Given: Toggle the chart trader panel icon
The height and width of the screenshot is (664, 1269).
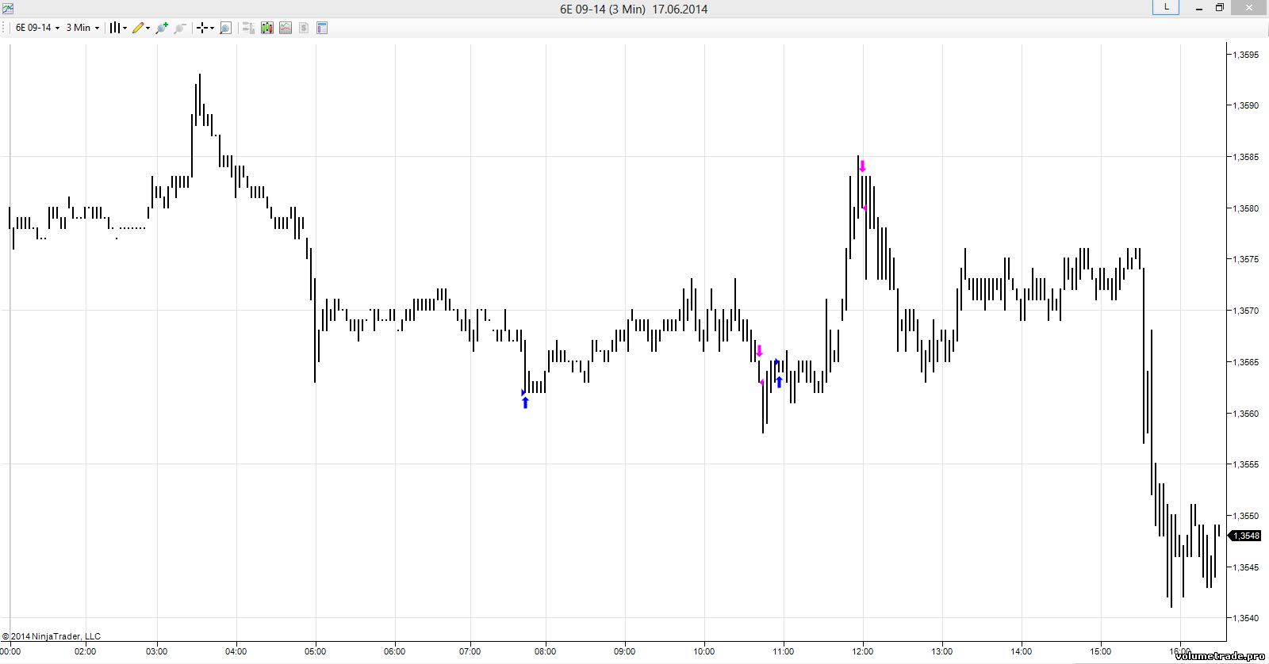Looking at the screenshot, I should (x=248, y=28).
